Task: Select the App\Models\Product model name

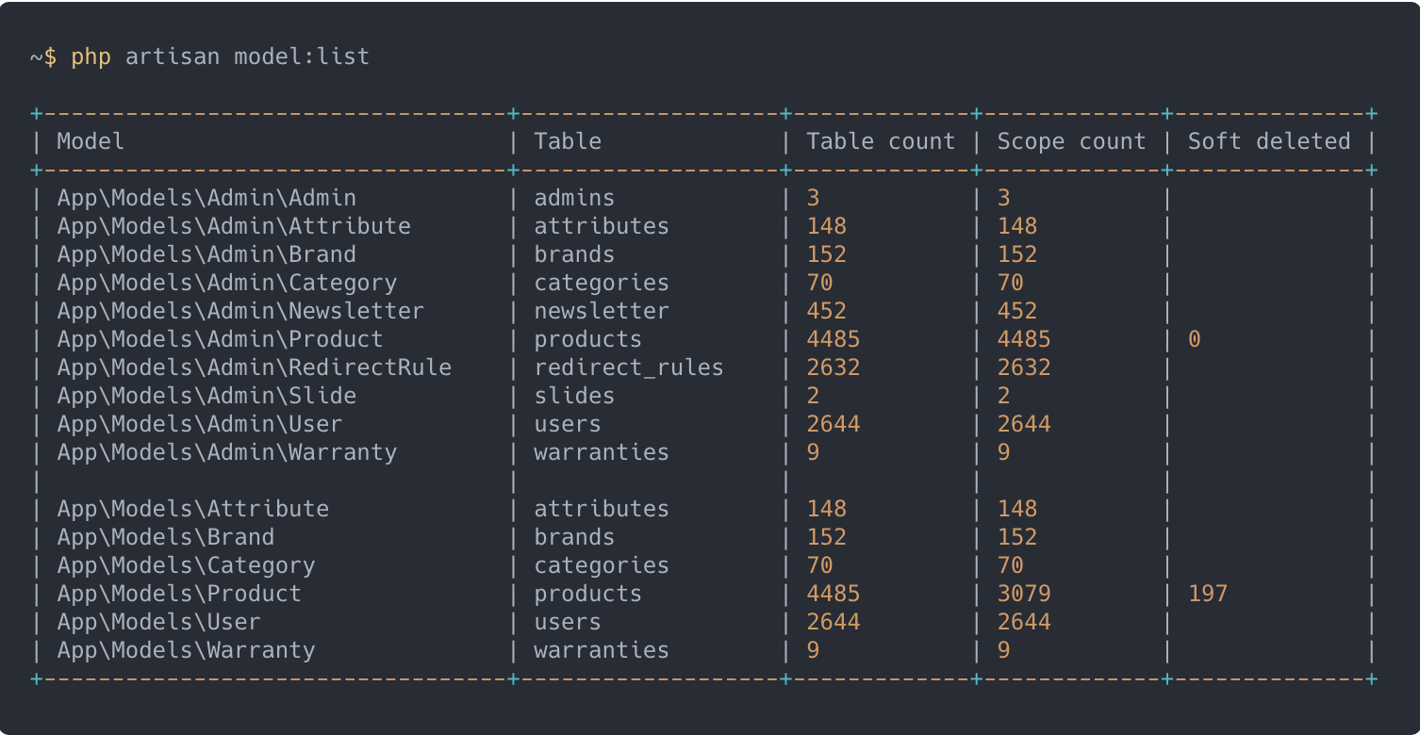Action: 179,594
